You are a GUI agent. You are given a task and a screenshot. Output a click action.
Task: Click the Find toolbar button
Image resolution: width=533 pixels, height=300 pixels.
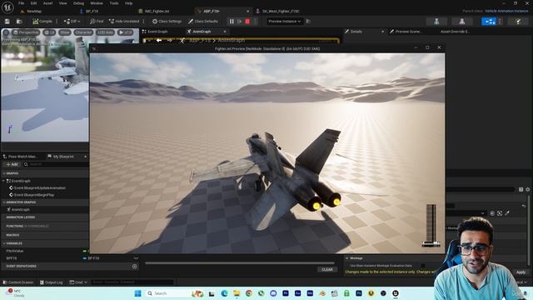pyautogui.click(x=97, y=22)
